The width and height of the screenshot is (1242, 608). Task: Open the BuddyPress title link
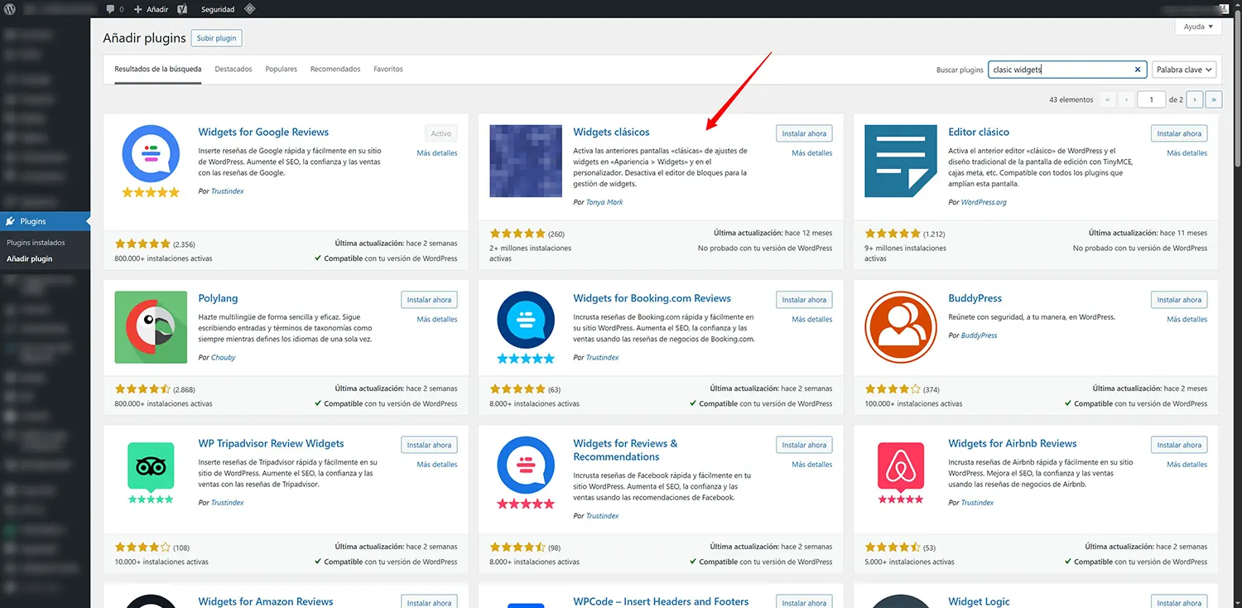tap(975, 299)
